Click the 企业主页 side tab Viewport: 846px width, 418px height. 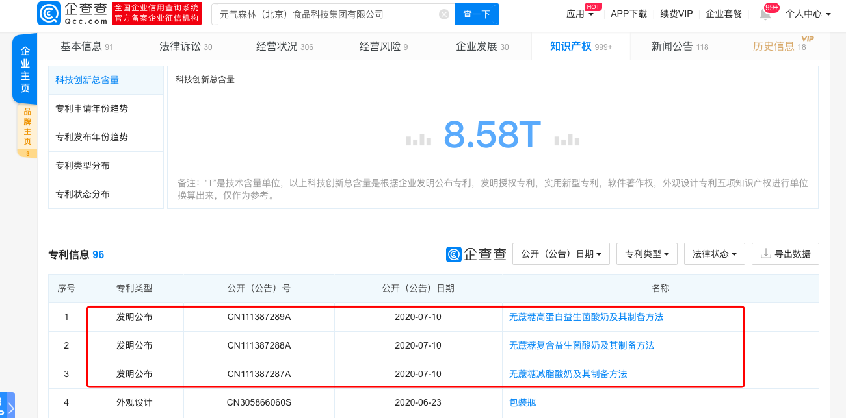[x=25, y=69]
